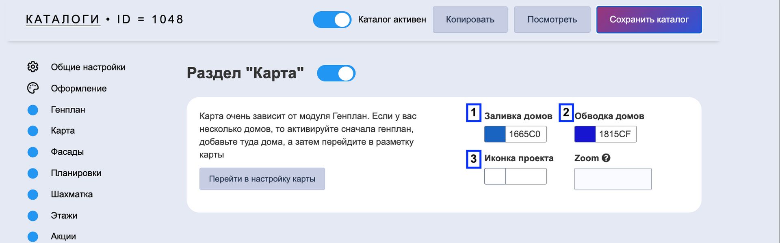The width and height of the screenshot is (780, 243).
Task: Click the Копировать button
Action: tap(470, 19)
